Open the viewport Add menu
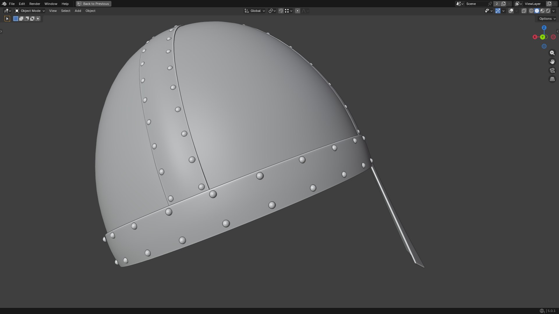The image size is (559, 314). (x=78, y=11)
